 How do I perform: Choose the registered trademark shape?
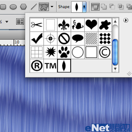pos(37,66)
